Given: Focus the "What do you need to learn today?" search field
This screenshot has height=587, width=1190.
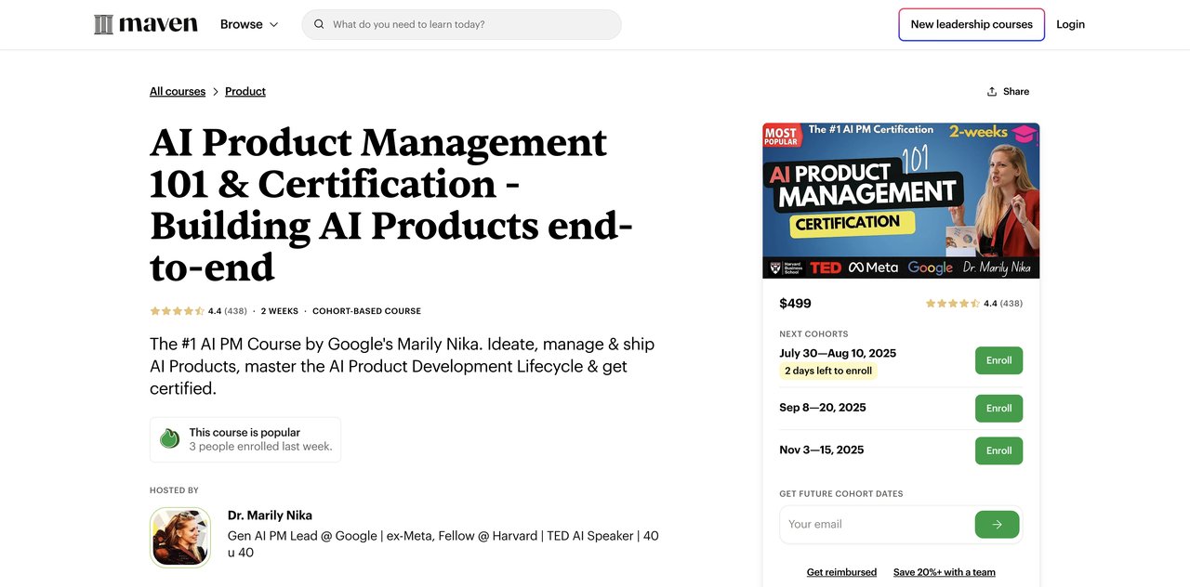Looking at the screenshot, I should click(461, 24).
